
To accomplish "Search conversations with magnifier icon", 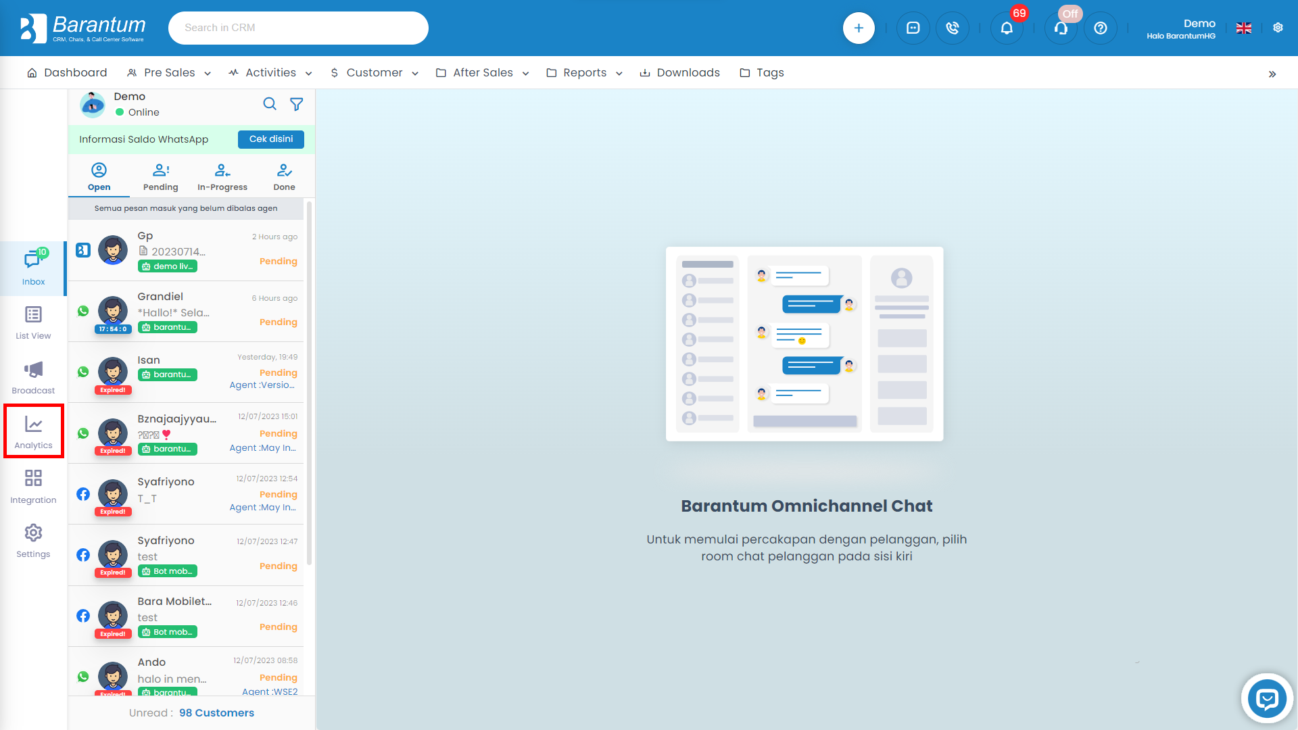I will [270, 104].
